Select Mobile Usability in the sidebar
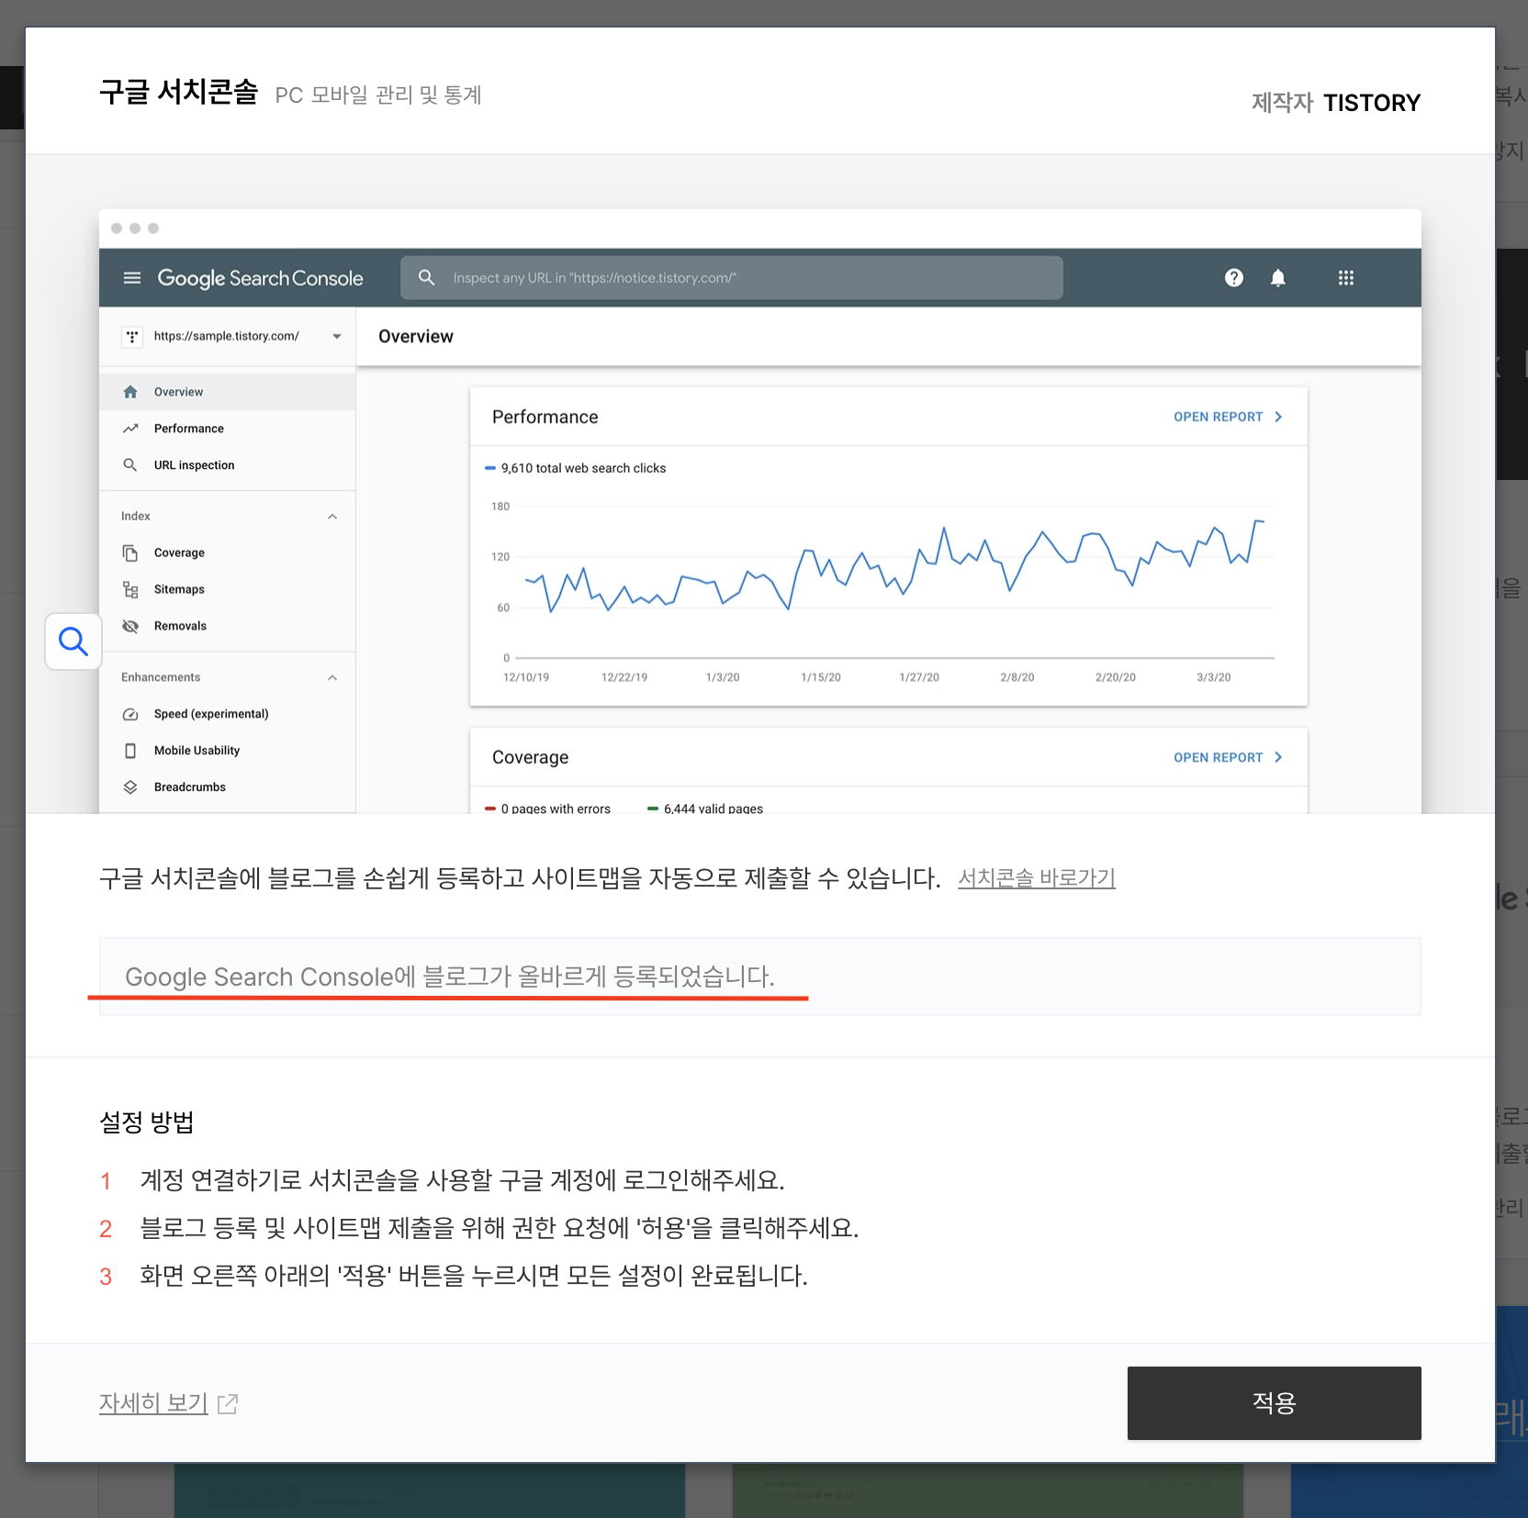1528x1518 pixels. [x=228, y=751]
